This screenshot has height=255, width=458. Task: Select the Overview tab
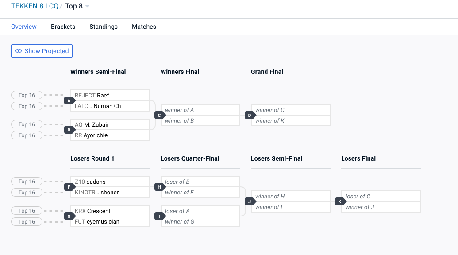(24, 27)
